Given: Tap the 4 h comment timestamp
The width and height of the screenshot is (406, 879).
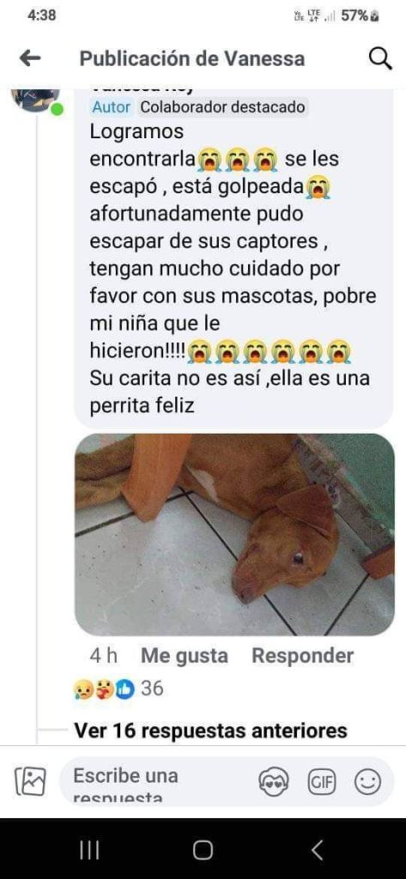Looking at the screenshot, I should click(x=104, y=656).
